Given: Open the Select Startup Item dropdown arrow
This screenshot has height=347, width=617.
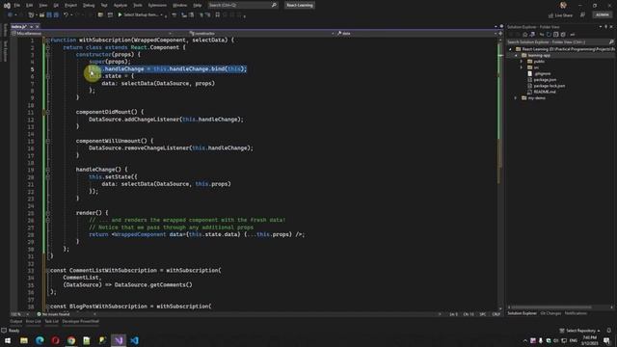Looking at the screenshot, I should tap(161, 15).
